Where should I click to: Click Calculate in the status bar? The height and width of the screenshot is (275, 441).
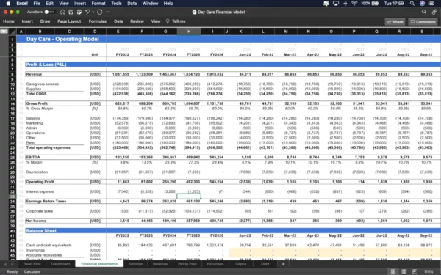click(32, 271)
